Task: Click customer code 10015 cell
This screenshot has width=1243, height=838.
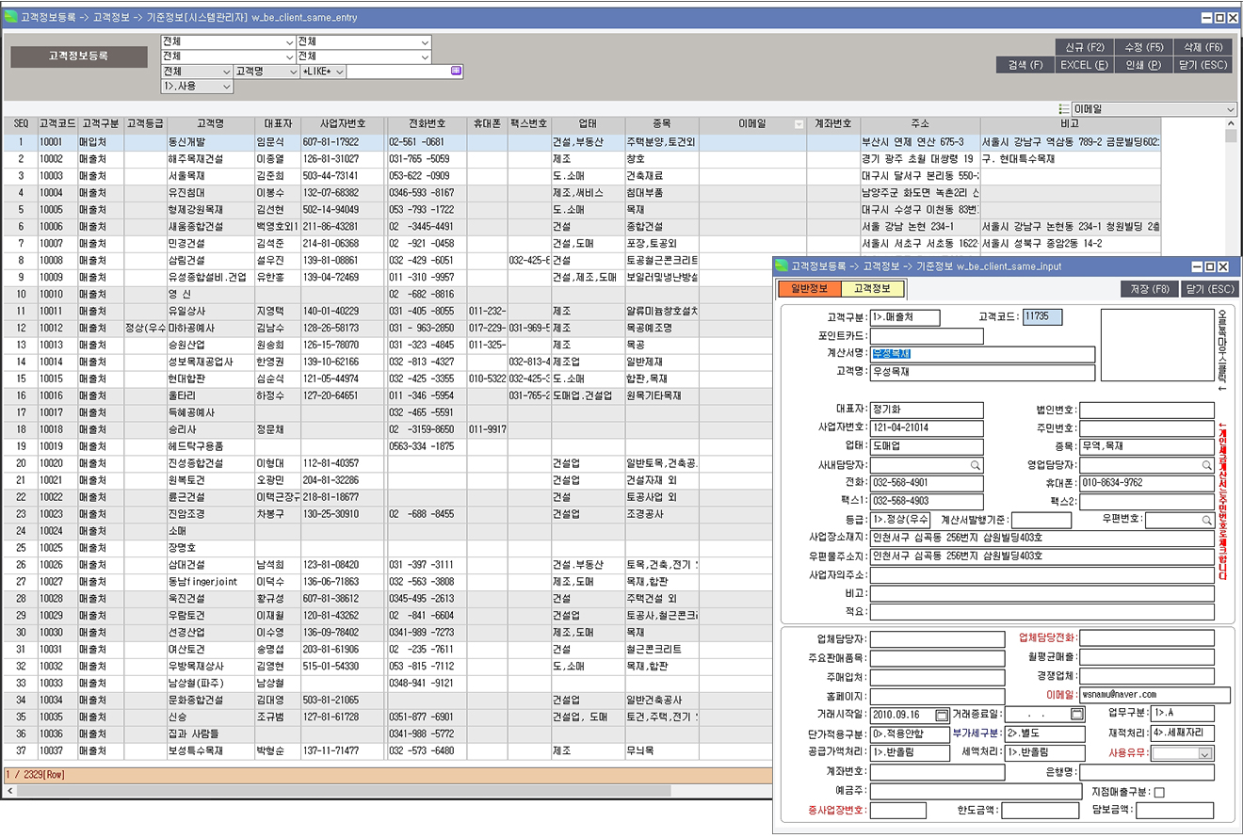Action: (56, 379)
